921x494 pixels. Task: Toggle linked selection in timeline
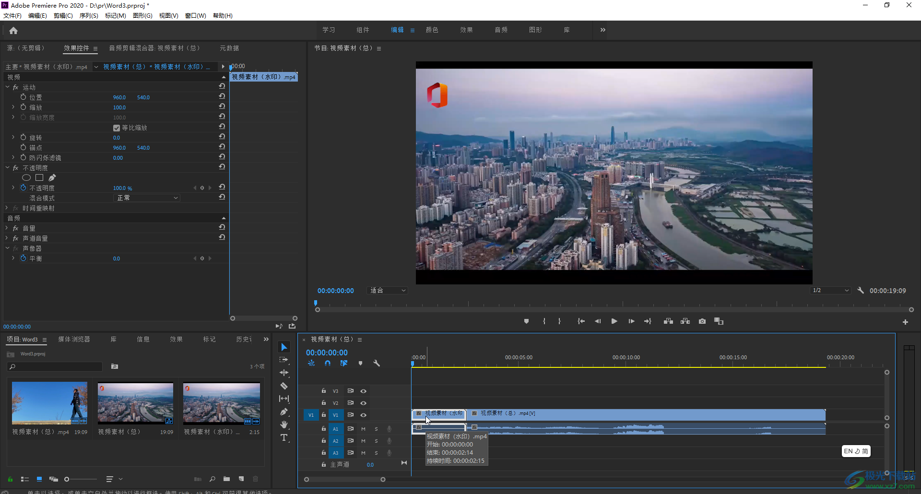(x=344, y=364)
